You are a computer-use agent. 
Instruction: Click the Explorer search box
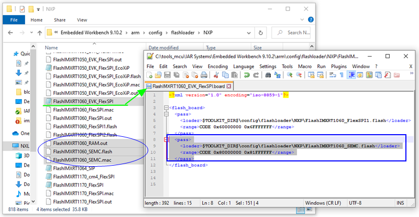coord(291,32)
